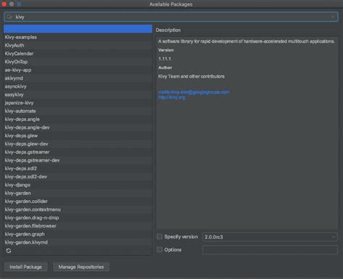Select the highlighted top package row
This screenshot has height=279, width=343.
click(78, 29)
